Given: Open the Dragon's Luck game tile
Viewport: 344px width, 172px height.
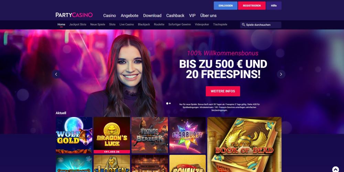Looking at the screenshot, I should 112,135.
